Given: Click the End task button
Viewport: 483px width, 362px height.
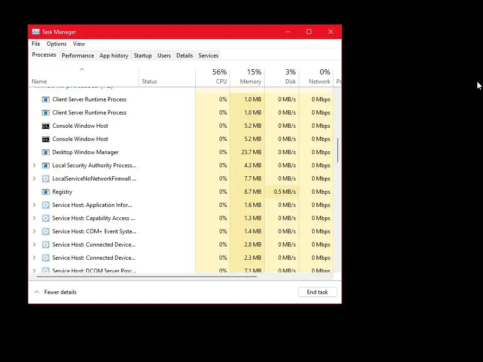Looking at the screenshot, I should (317, 292).
